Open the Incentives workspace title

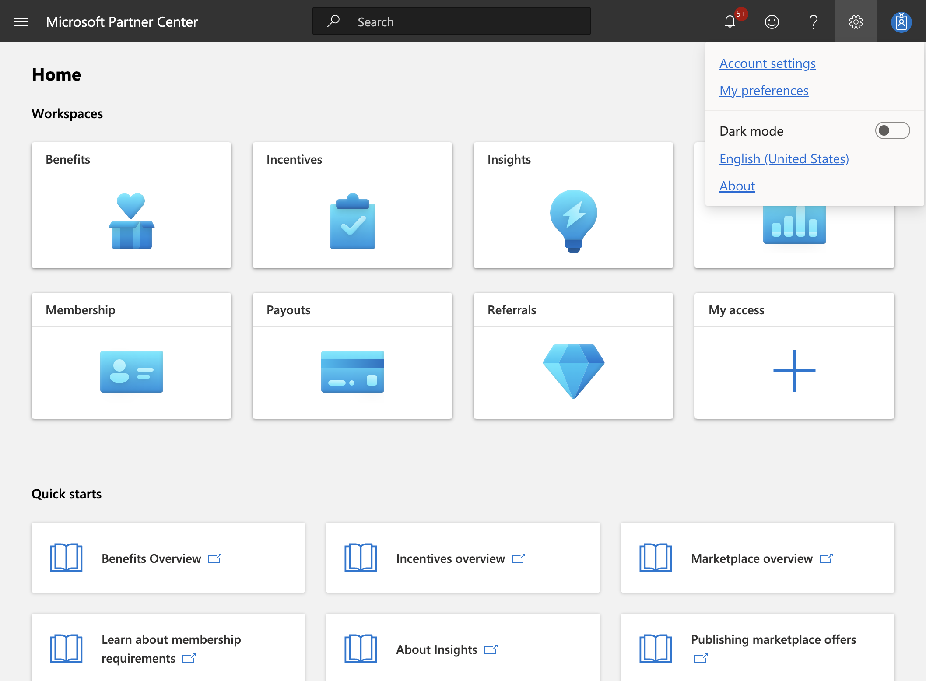point(294,159)
